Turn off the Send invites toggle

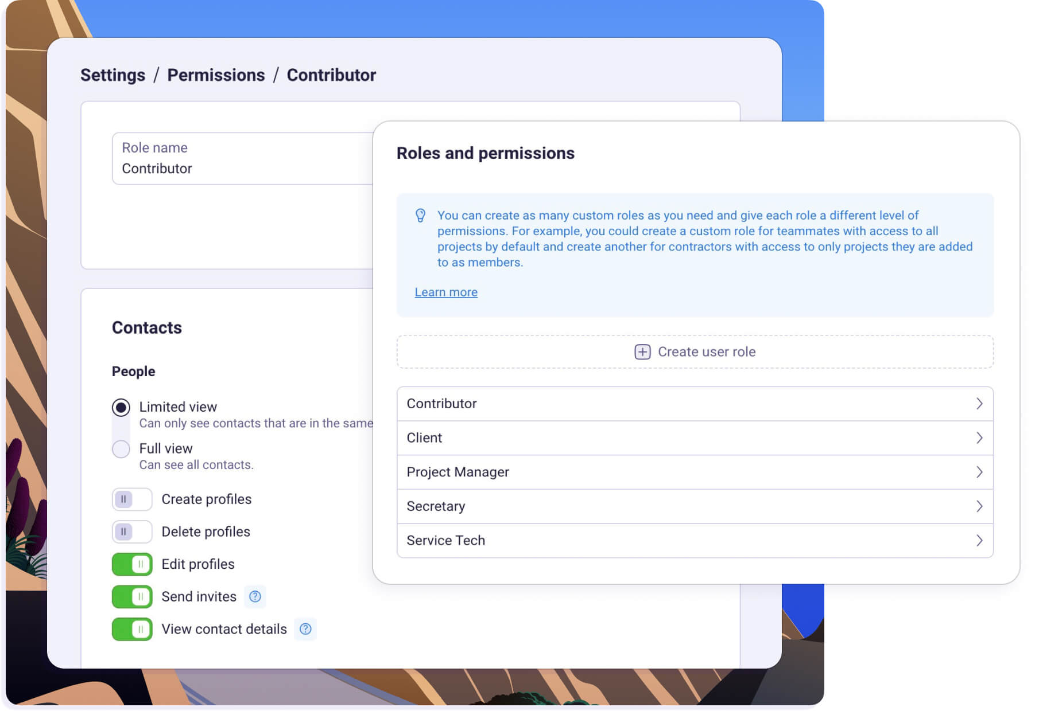(131, 596)
